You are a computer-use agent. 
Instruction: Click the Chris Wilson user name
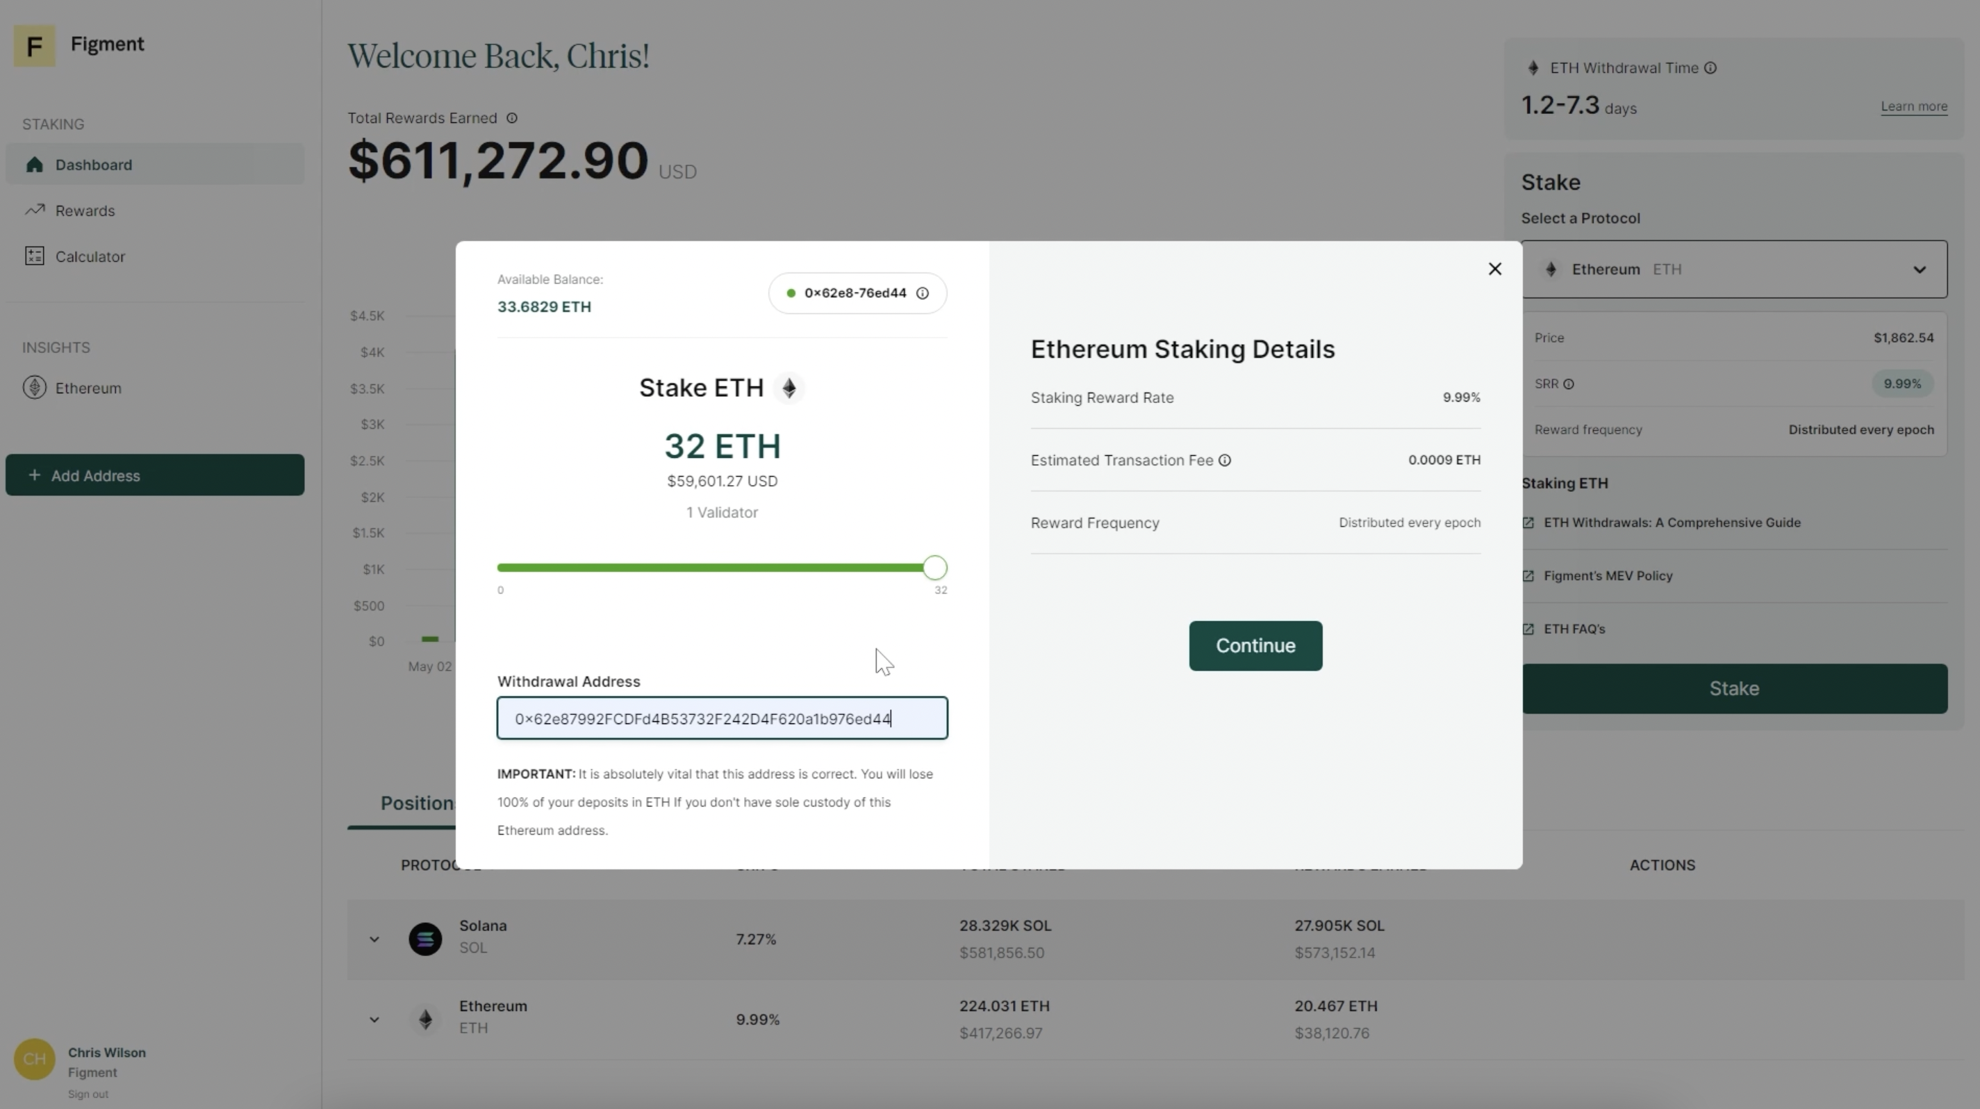pos(107,1052)
